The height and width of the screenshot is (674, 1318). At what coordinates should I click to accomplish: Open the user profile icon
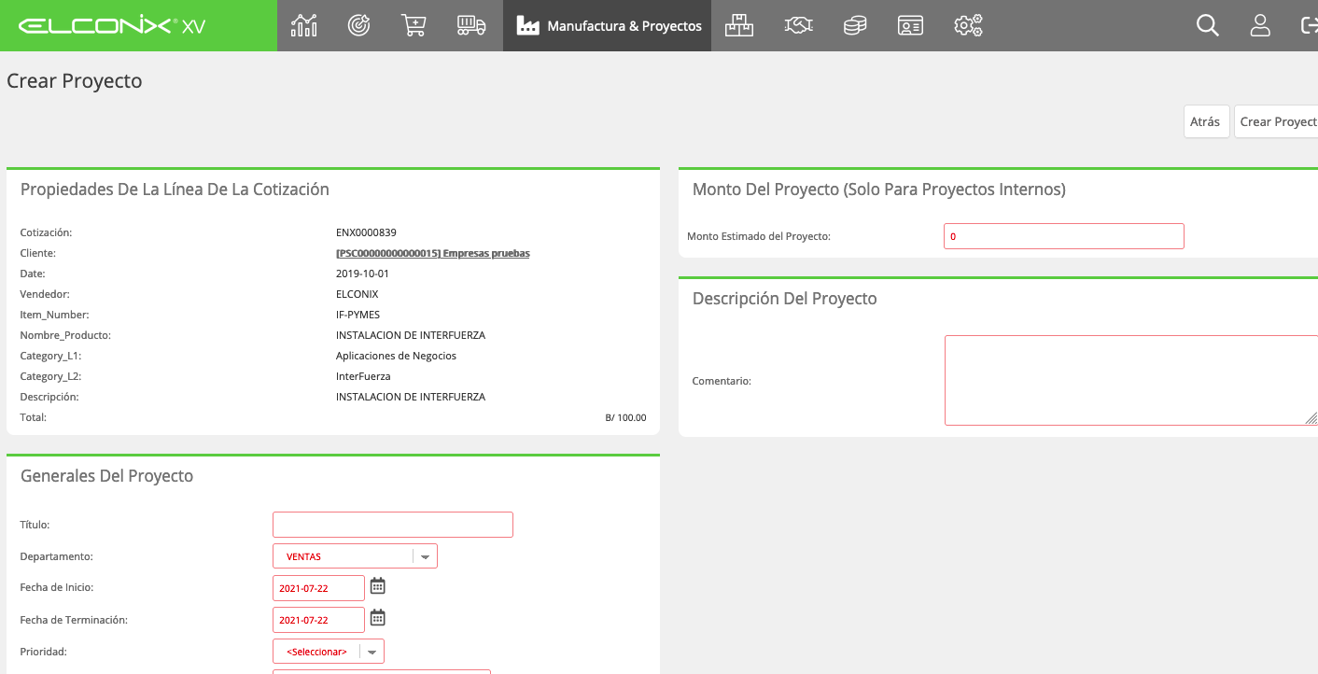(x=1260, y=25)
